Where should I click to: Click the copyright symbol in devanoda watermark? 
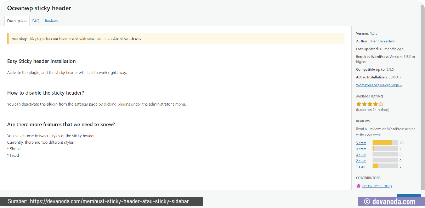[367, 202]
